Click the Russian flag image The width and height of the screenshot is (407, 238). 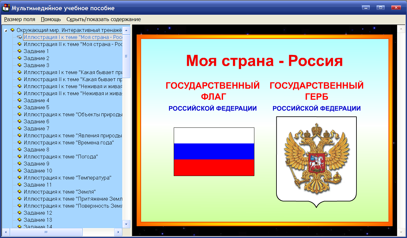tap(214, 151)
